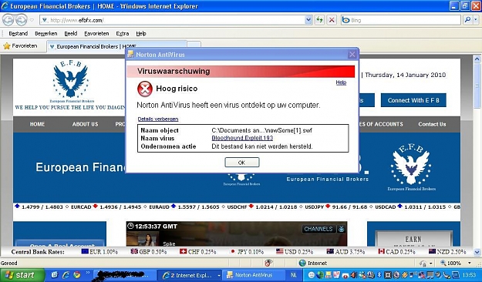
Task: Expand the address bar URL history dropdown
Action: (x=308, y=20)
